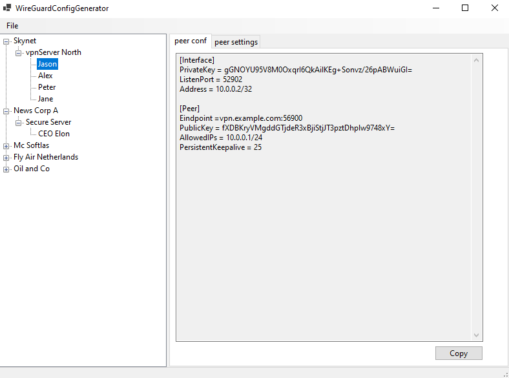Maximize the WireGuardConfigGenerator window
This screenshot has height=378, width=509.
click(465, 8)
